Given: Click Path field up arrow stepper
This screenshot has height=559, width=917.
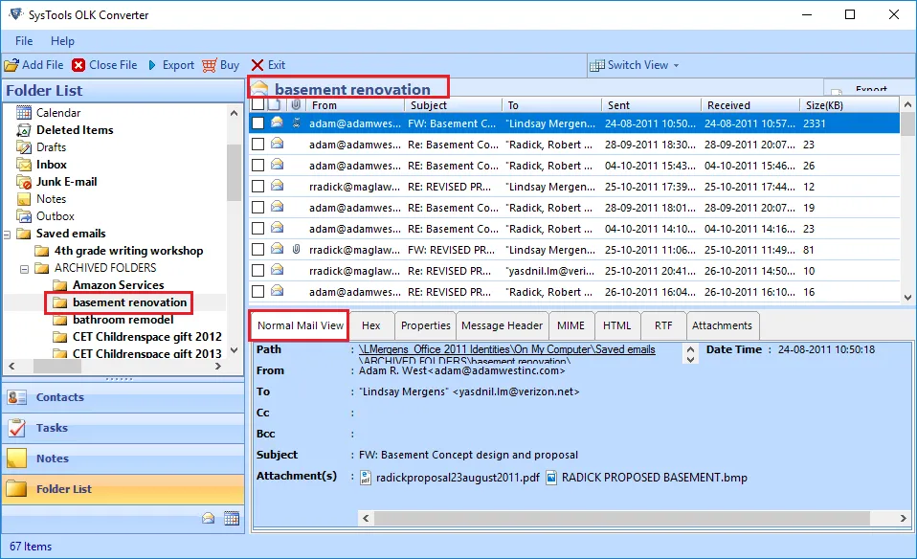Looking at the screenshot, I should click(690, 349).
